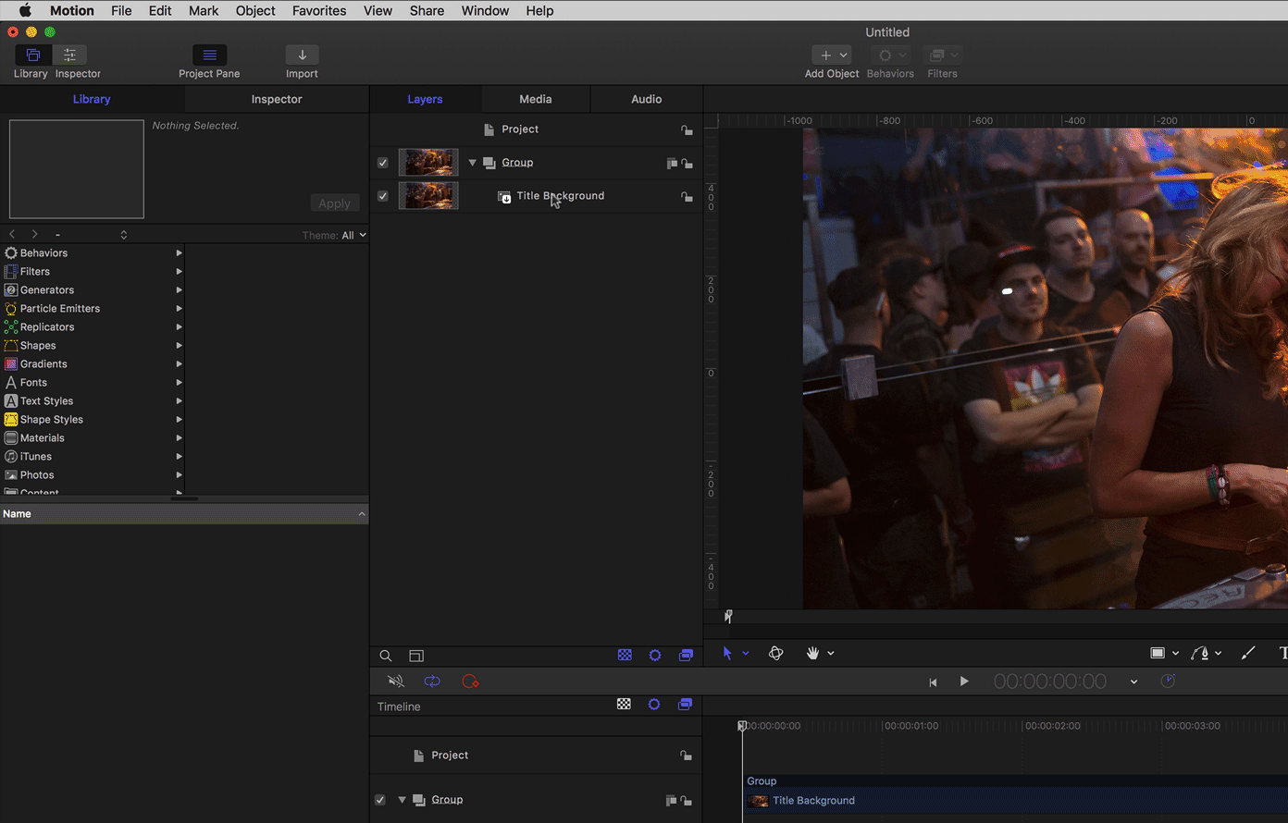Click the Apply button in the Library
Viewport: 1288px width, 823px height.
pos(335,203)
